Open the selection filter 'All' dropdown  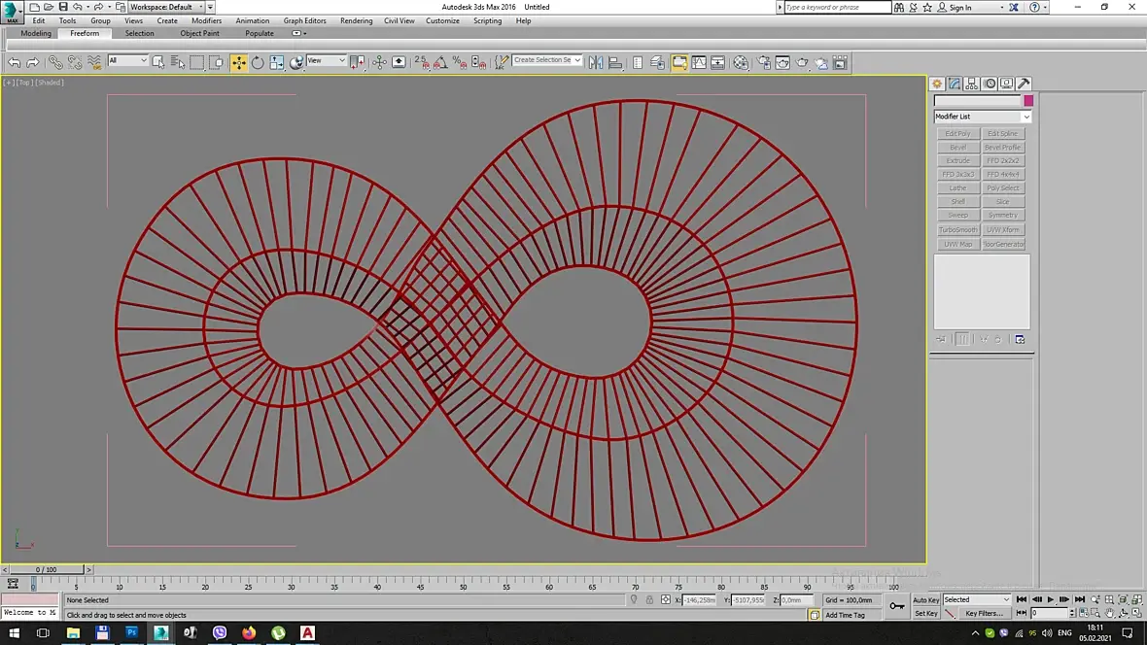click(127, 61)
